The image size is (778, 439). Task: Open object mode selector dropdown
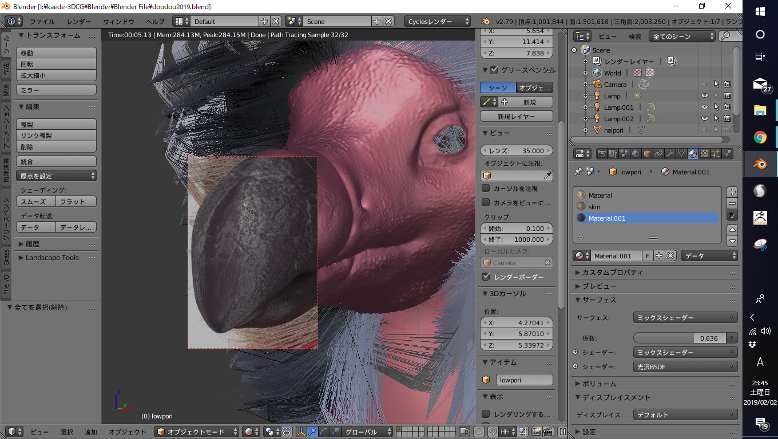[x=197, y=432]
